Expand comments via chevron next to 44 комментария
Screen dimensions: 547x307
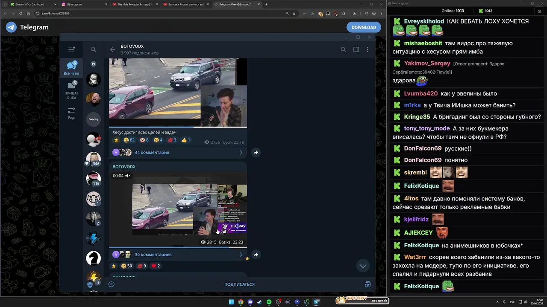pos(241,152)
